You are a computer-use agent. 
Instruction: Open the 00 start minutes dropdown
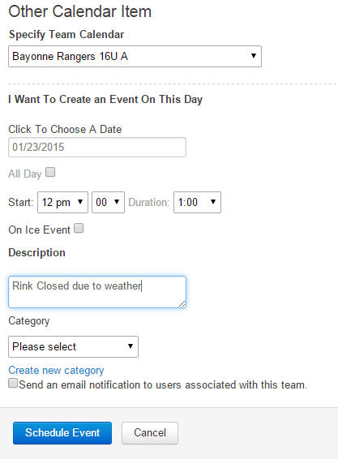108,202
